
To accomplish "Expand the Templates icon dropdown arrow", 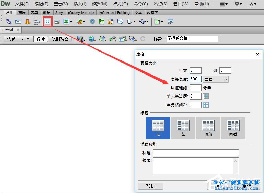I will (x=162, y=22).
